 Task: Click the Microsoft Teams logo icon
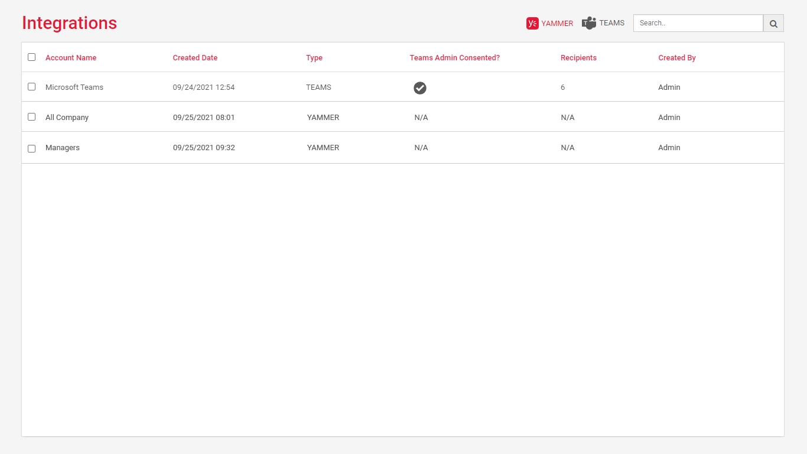[x=589, y=23]
